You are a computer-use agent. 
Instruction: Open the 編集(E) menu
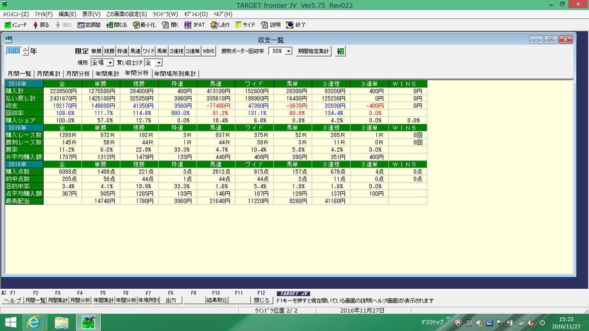pos(67,14)
